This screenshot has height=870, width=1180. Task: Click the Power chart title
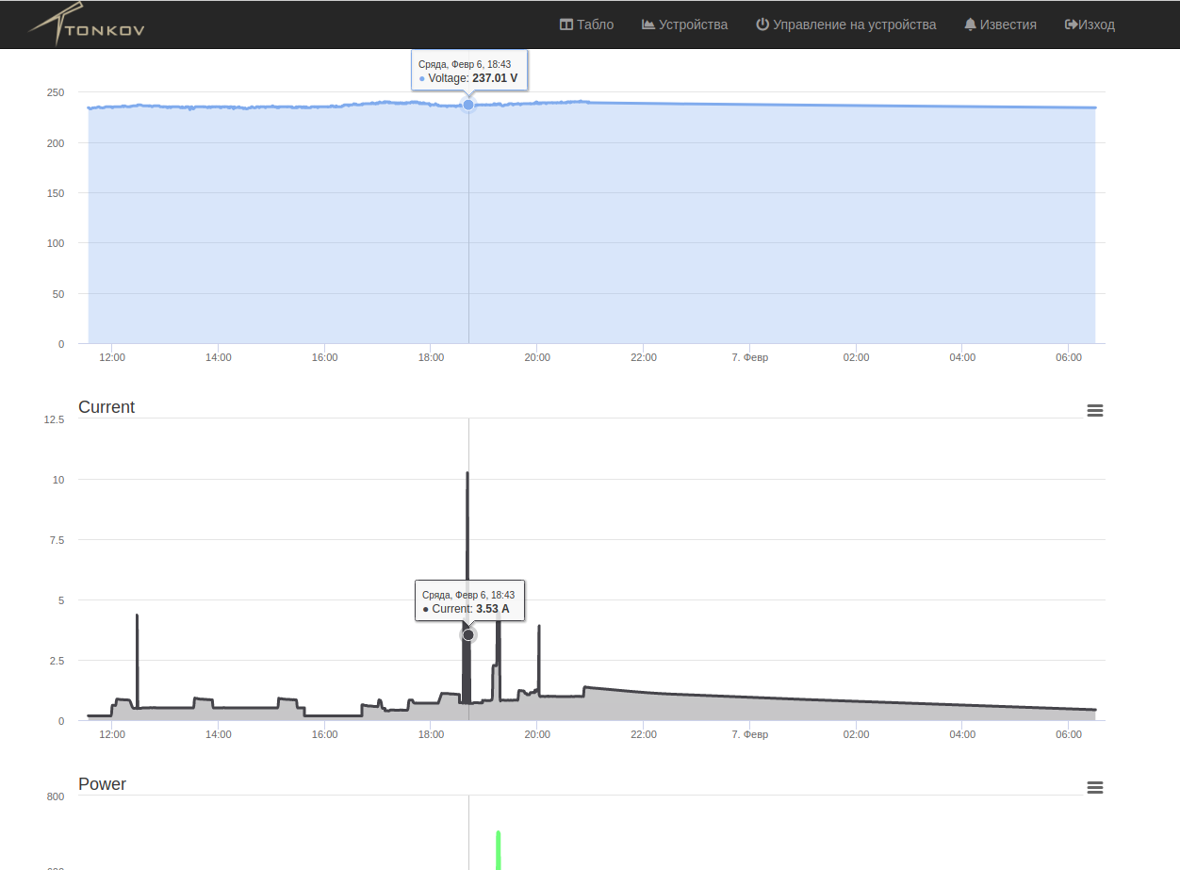click(102, 784)
